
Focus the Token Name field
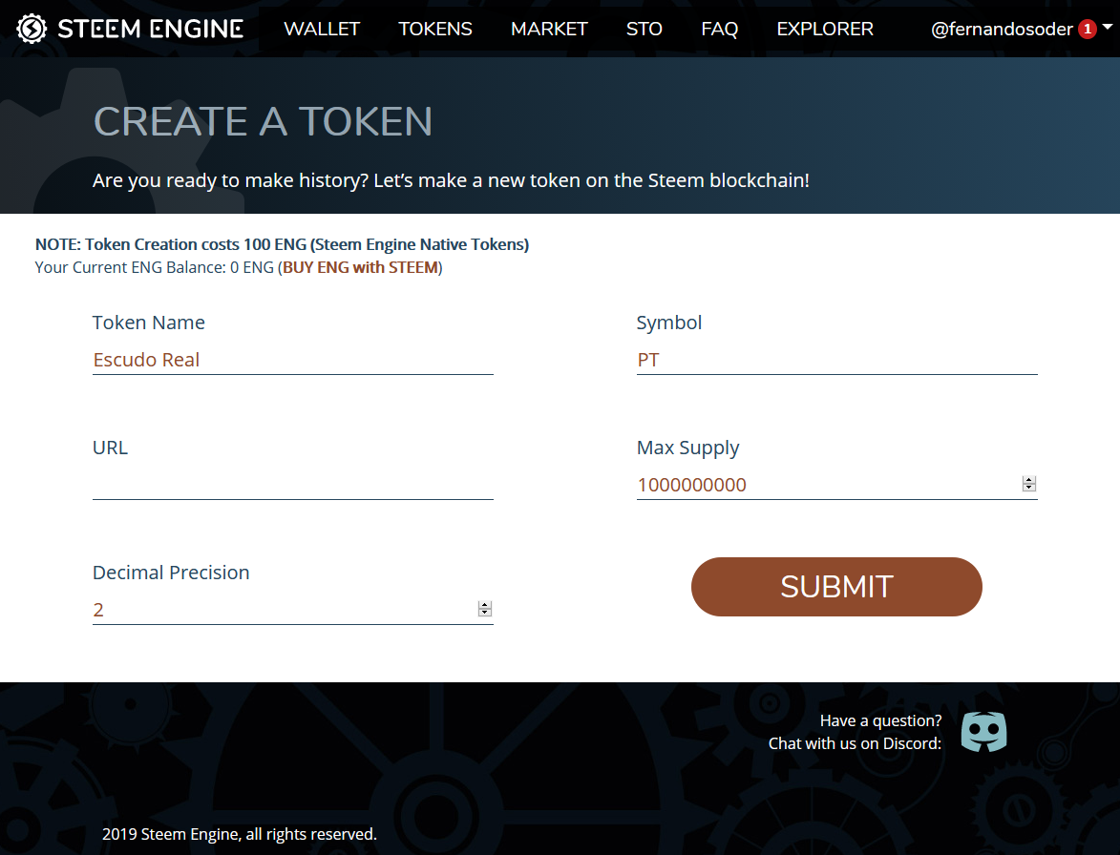pos(293,360)
